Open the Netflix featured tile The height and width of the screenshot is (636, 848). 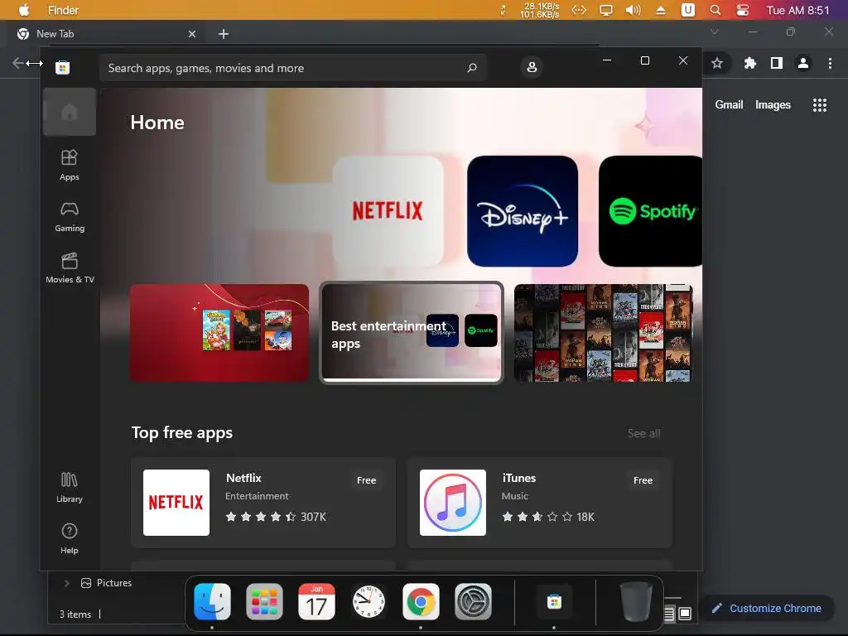[388, 211]
